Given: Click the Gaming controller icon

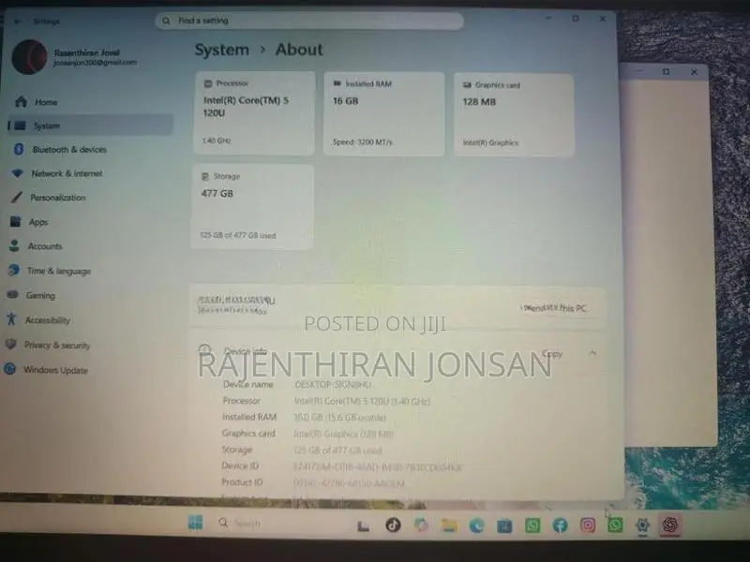Looking at the screenshot, I should coord(13,294).
